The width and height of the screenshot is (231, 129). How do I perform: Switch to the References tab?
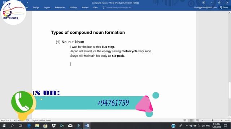pyautogui.click(x=60, y=8)
